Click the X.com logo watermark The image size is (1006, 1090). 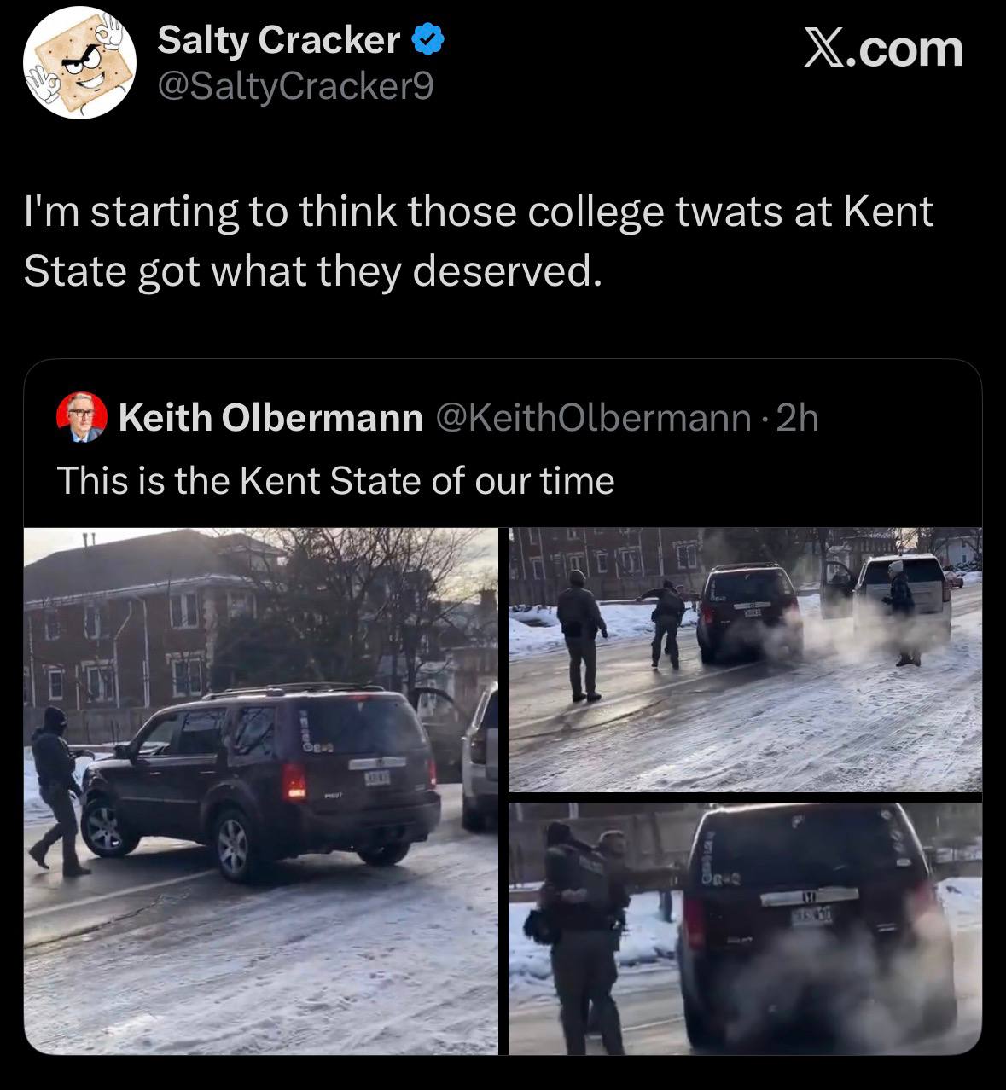tap(883, 49)
